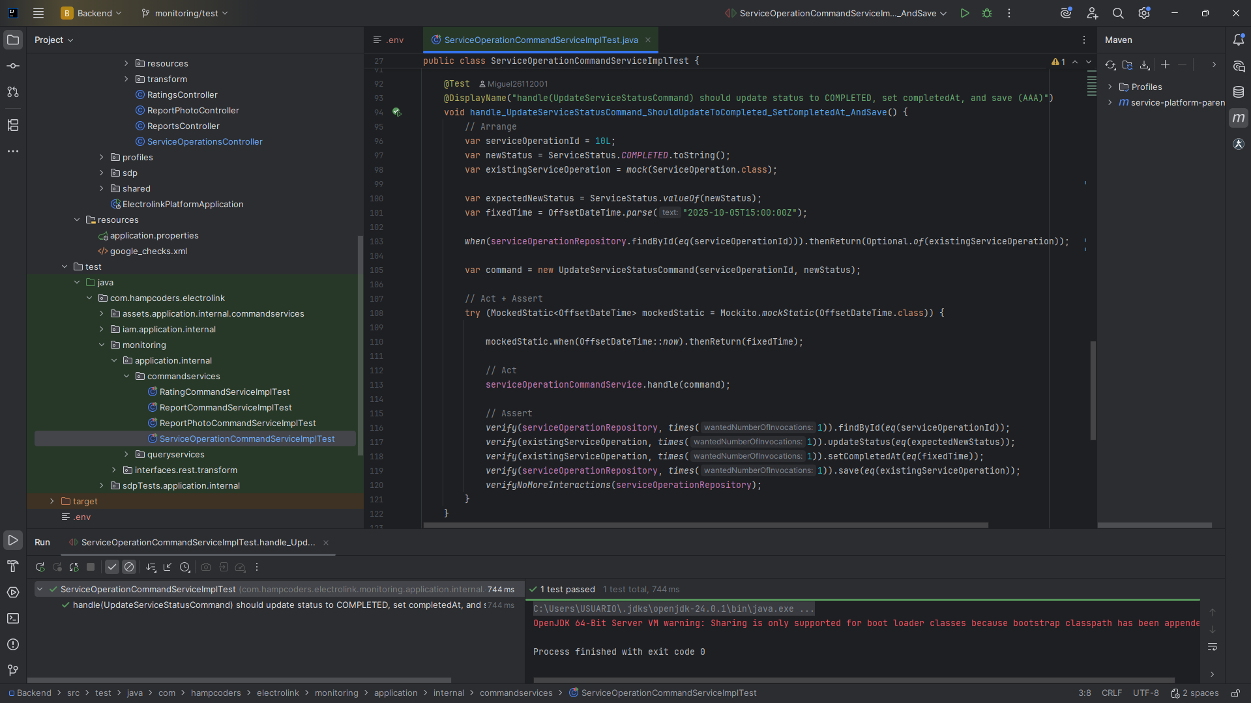Open the main menu hamburger icon
The width and height of the screenshot is (1251, 703).
38,13
